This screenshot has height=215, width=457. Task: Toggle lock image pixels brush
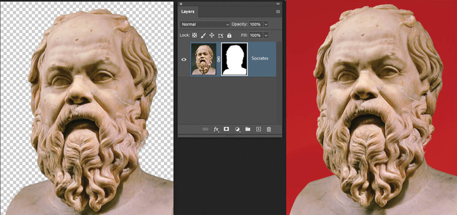[204, 35]
